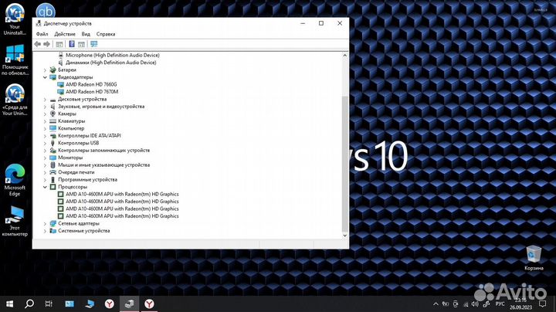Viewport: 556px width, 312px height.
Task: Expand the Контроллеры USB category
Action: (45, 143)
